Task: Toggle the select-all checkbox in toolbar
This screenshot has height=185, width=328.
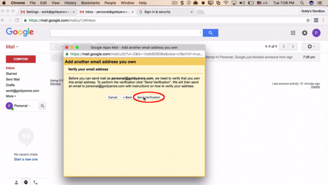Action: (x=57, y=47)
